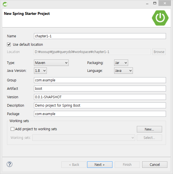Click the Group field containing com.example
This screenshot has width=173, height=174.
[100, 80]
